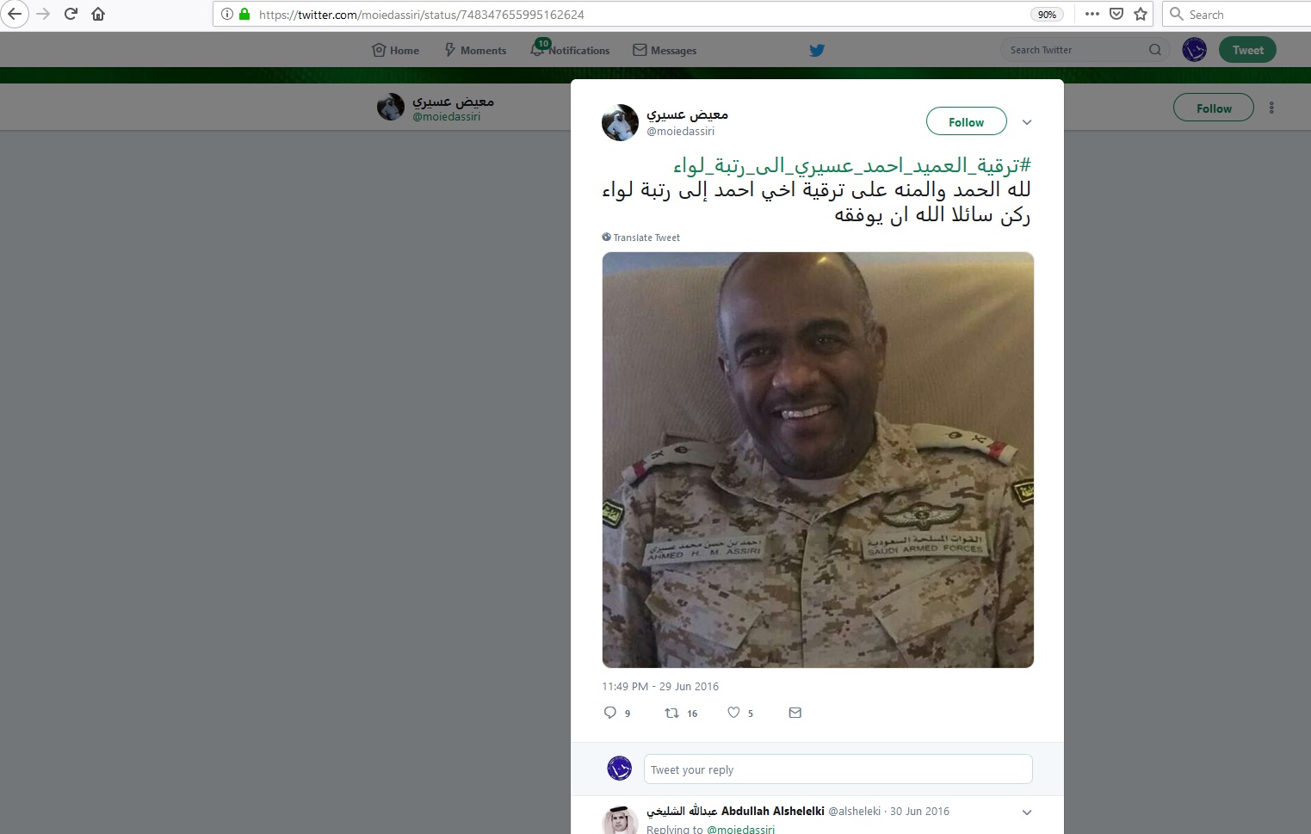This screenshot has width=1311, height=834.
Task: Follow @moiedassiri from the tweet header
Action: click(967, 121)
